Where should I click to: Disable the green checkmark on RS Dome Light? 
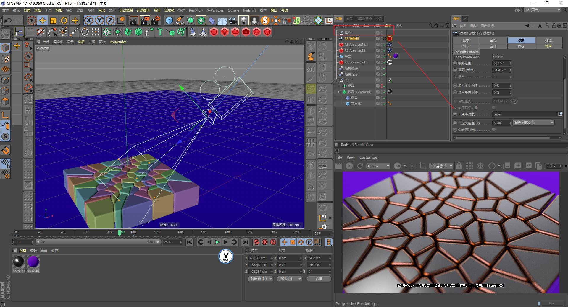tap(385, 62)
